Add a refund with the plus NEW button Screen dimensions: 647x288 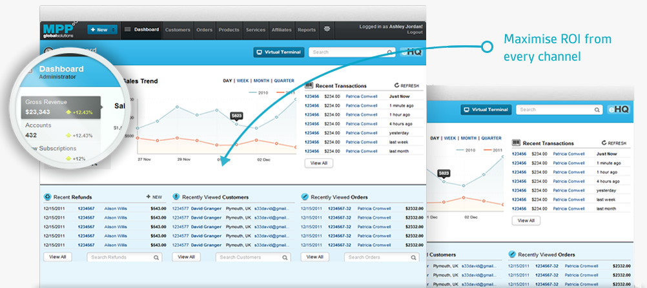[x=154, y=197]
